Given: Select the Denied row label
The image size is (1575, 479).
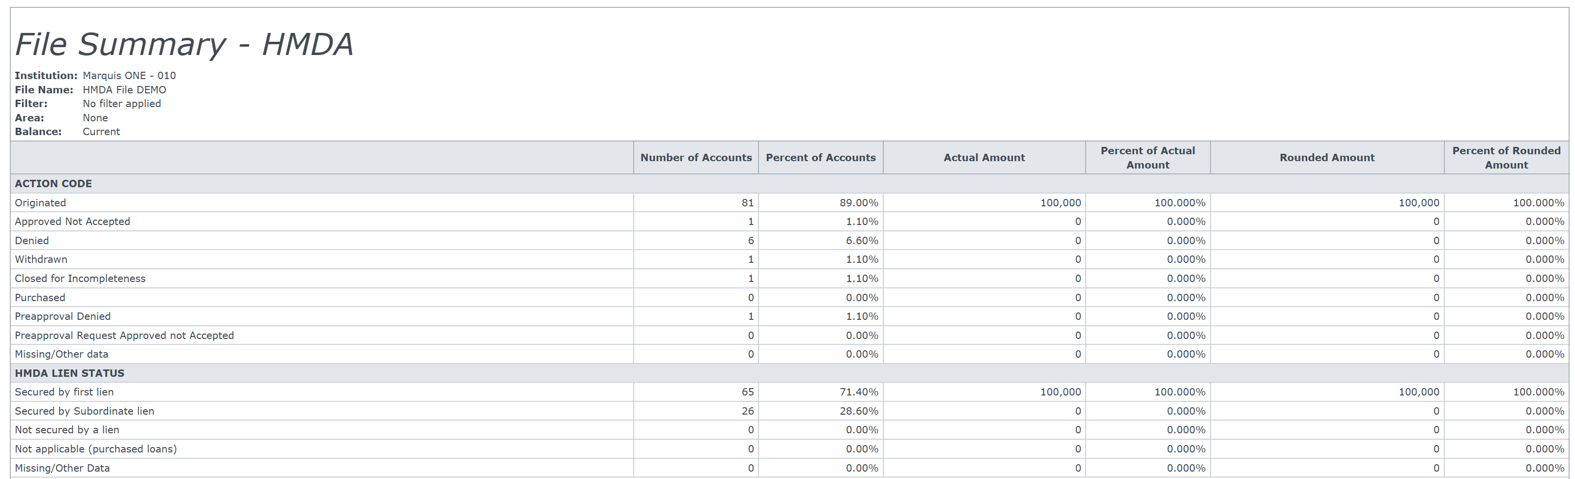Looking at the screenshot, I should click(32, 240).
